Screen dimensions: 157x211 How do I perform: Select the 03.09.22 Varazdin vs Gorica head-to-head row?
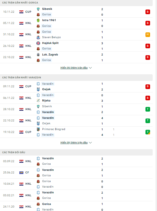click(76, 161)
